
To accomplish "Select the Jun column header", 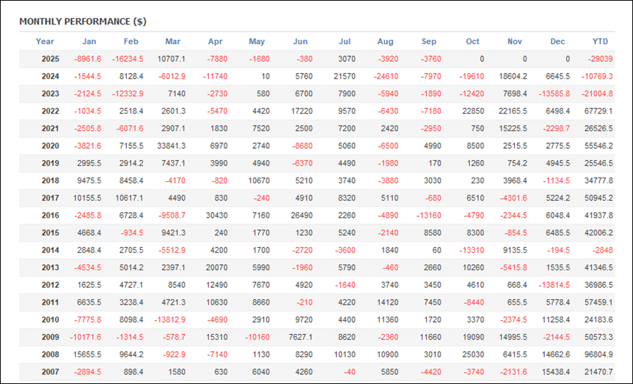I will [300, 41].
